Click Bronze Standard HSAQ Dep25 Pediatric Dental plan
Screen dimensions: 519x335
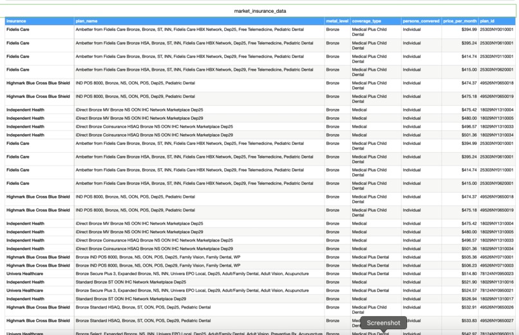[143, 307]
